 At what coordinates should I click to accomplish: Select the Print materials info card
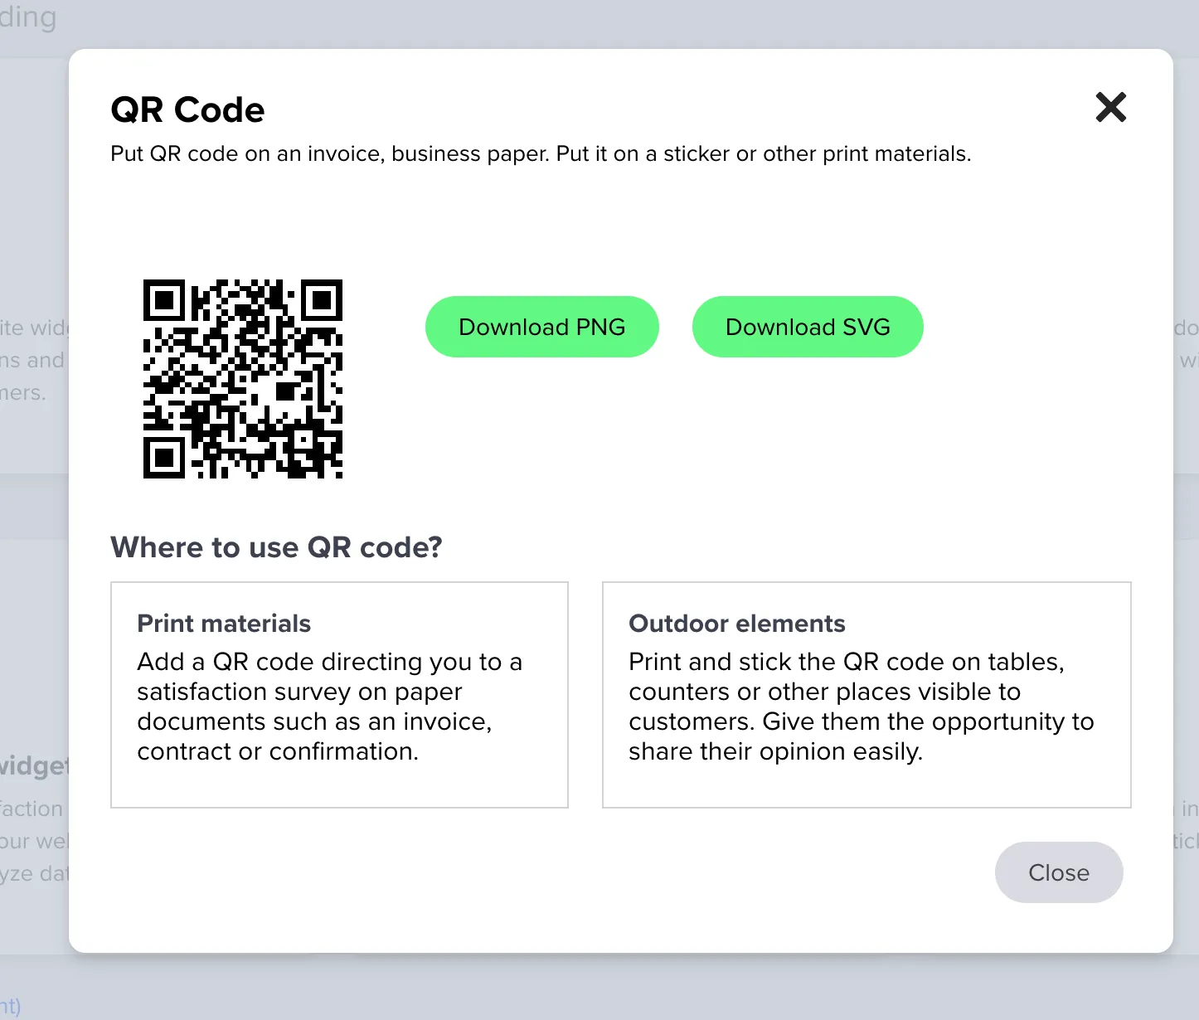[339, 695]
